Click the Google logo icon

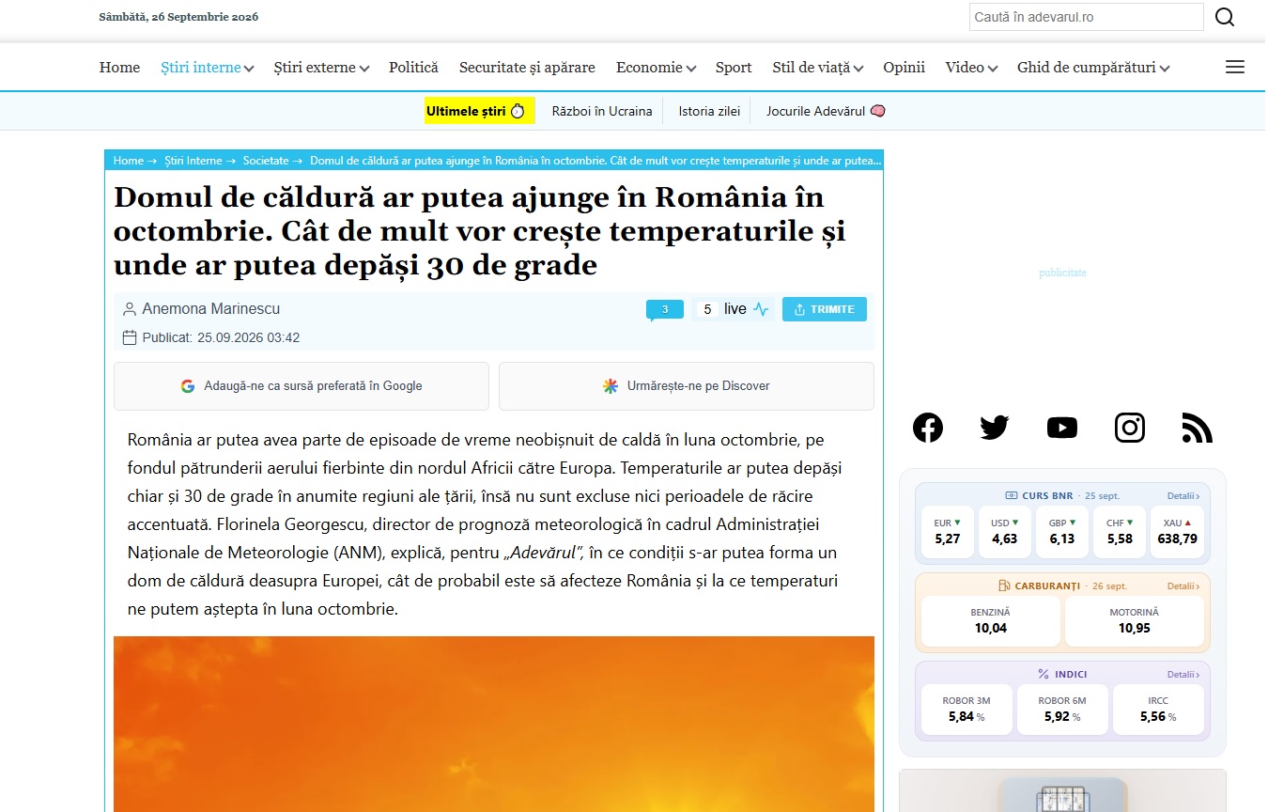coord(188,386)
